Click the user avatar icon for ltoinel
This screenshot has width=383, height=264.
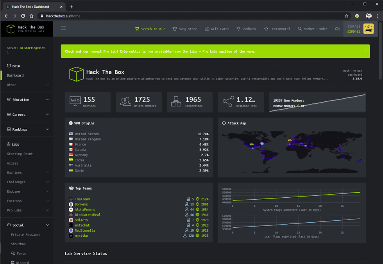click(368, 29)
